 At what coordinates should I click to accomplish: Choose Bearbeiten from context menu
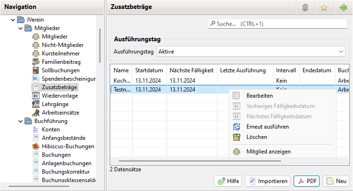click(x=259, y=96)
